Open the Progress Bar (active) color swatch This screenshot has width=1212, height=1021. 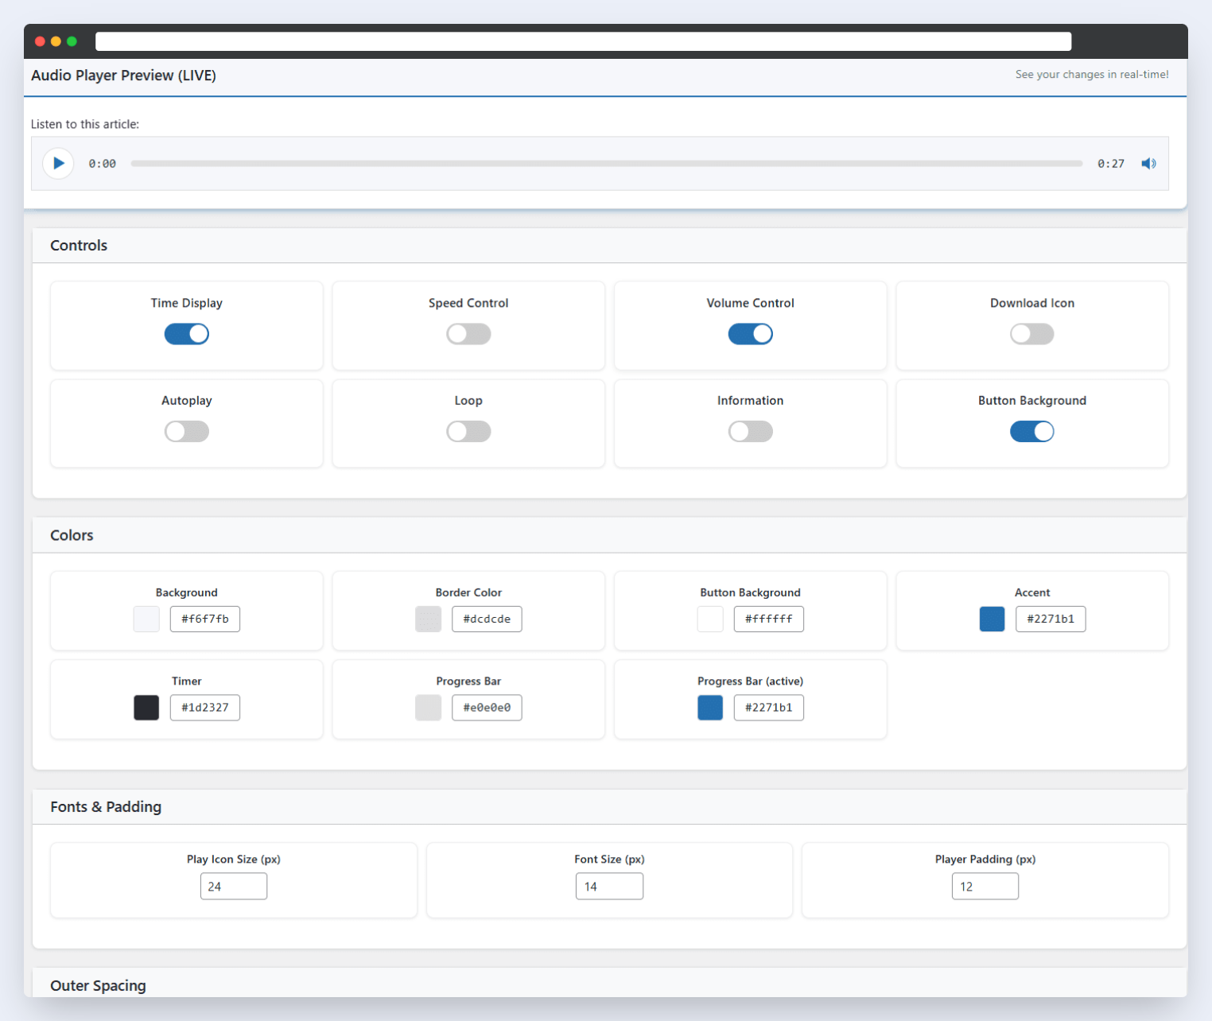click(x=710, y=708)
